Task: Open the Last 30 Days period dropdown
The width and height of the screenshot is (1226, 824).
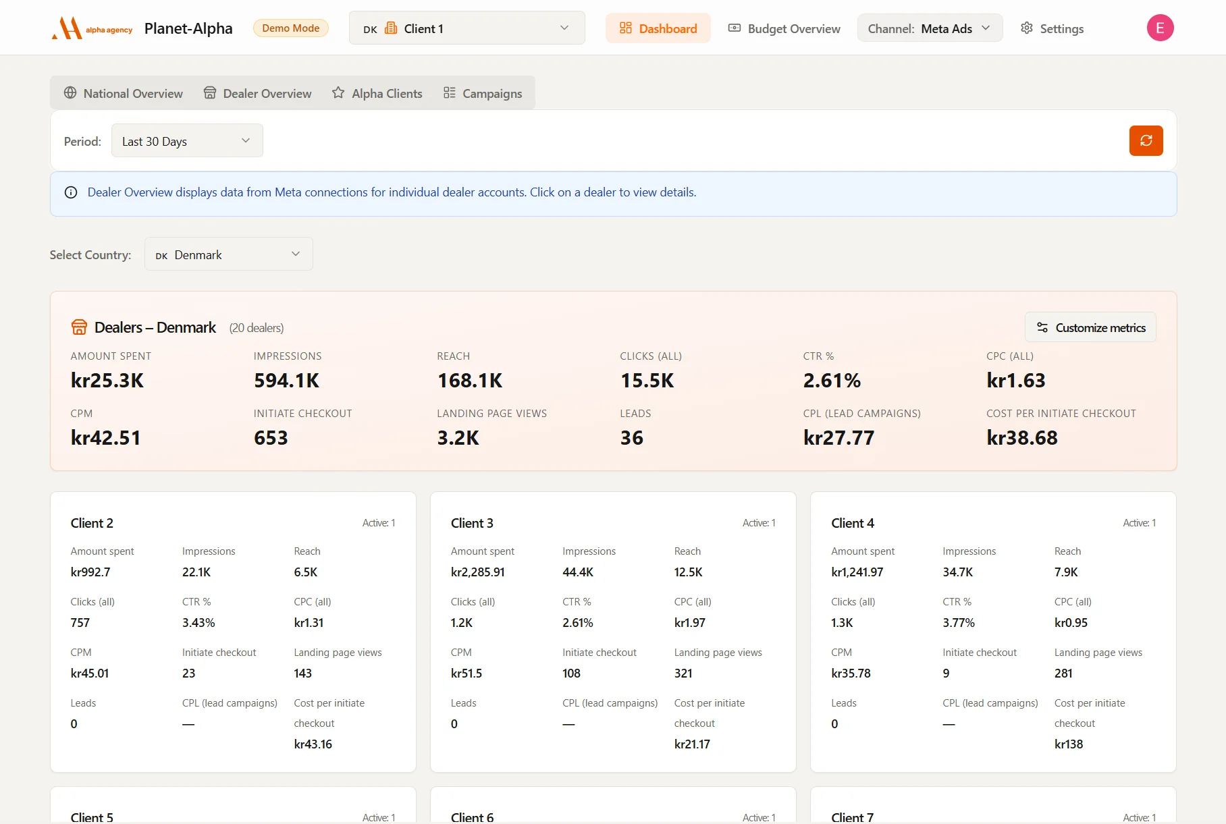Action: pos(187,141)
